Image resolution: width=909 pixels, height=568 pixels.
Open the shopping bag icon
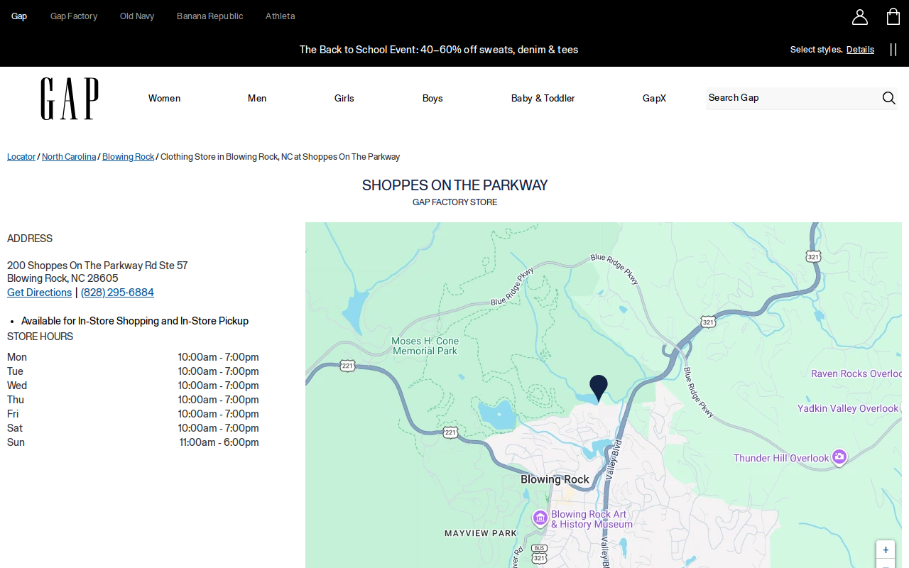pyautogui.click(x=893, y=16)
